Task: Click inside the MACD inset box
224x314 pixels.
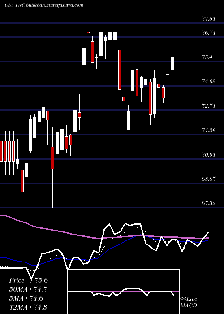Action: tap(123, 292)
